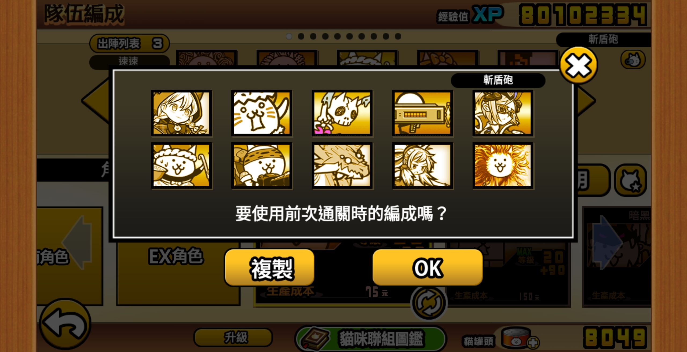Screen dimensions: 687x352
Task: Click the cat camera icon top right
Action: coord(633,59)
